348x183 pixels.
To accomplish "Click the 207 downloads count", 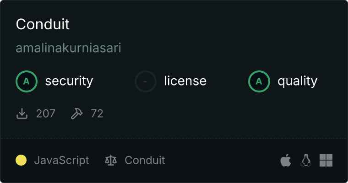I will pyautogui.click(x=46, y=113).
